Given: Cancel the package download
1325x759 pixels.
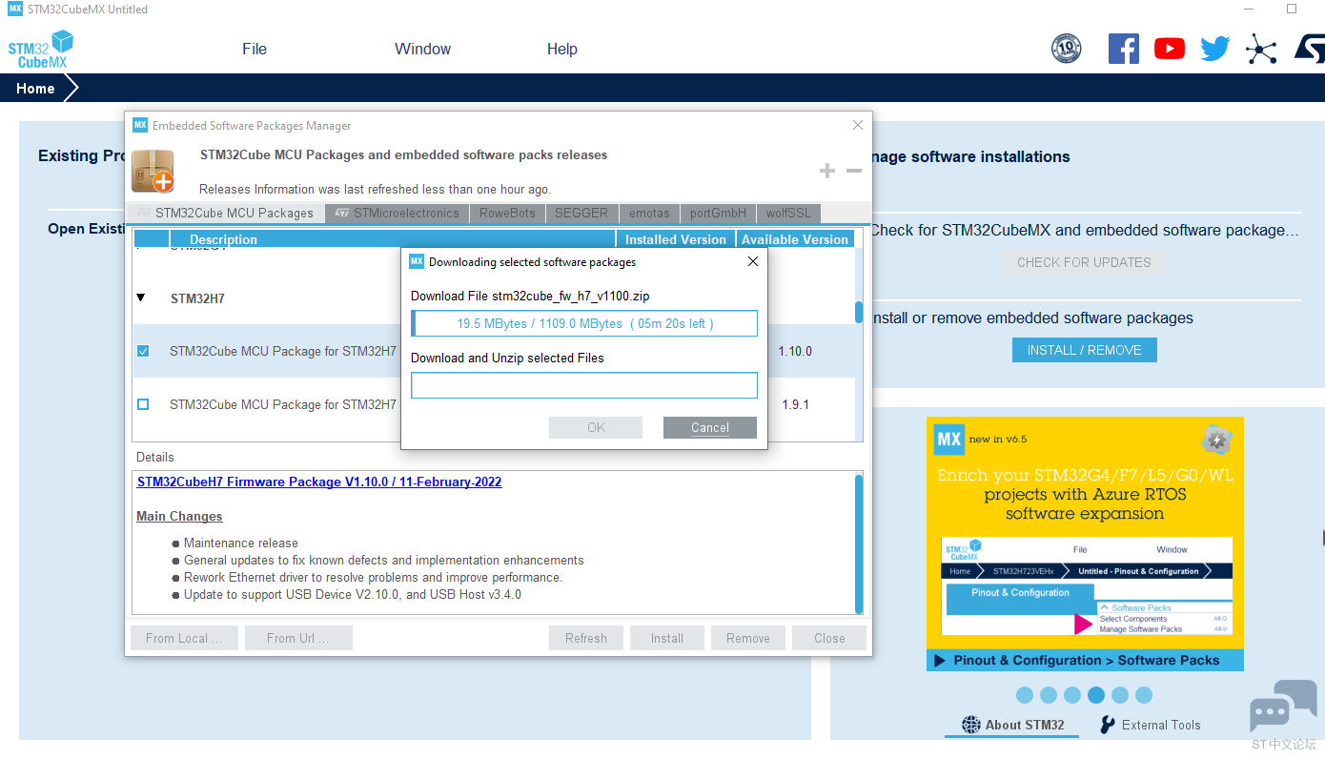Looking at the screenshot, I should tap(710, 427).
